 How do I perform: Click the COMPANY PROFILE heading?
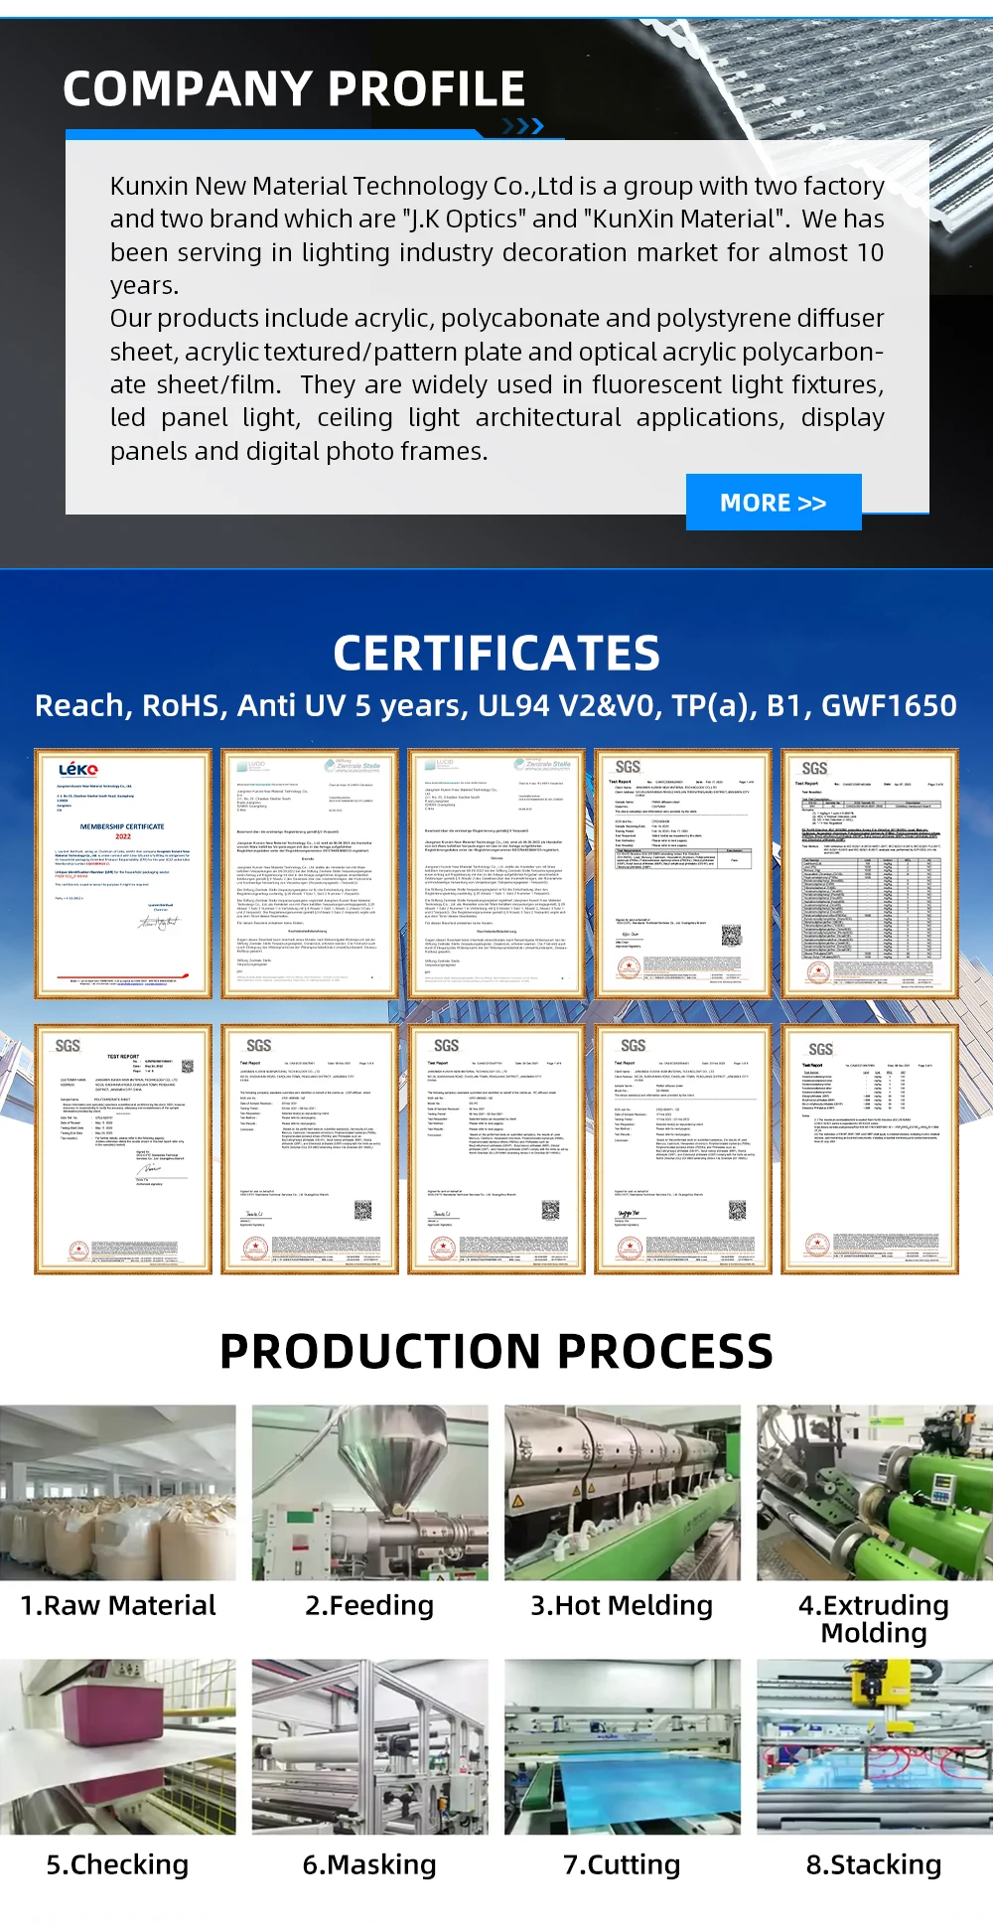(294, 88)
